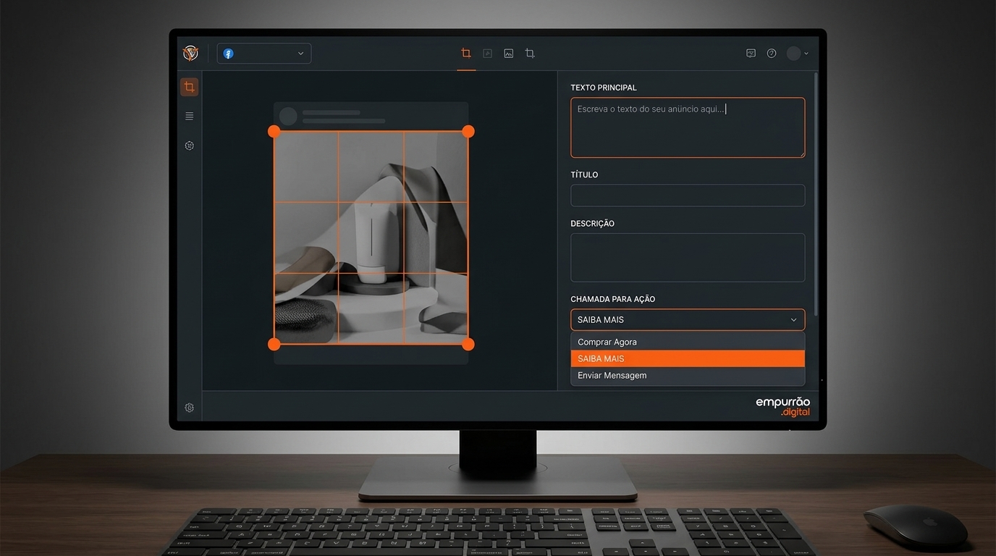Open the list lines icon in the left sidebar
The image size is (996, 556).
(190, 116)
